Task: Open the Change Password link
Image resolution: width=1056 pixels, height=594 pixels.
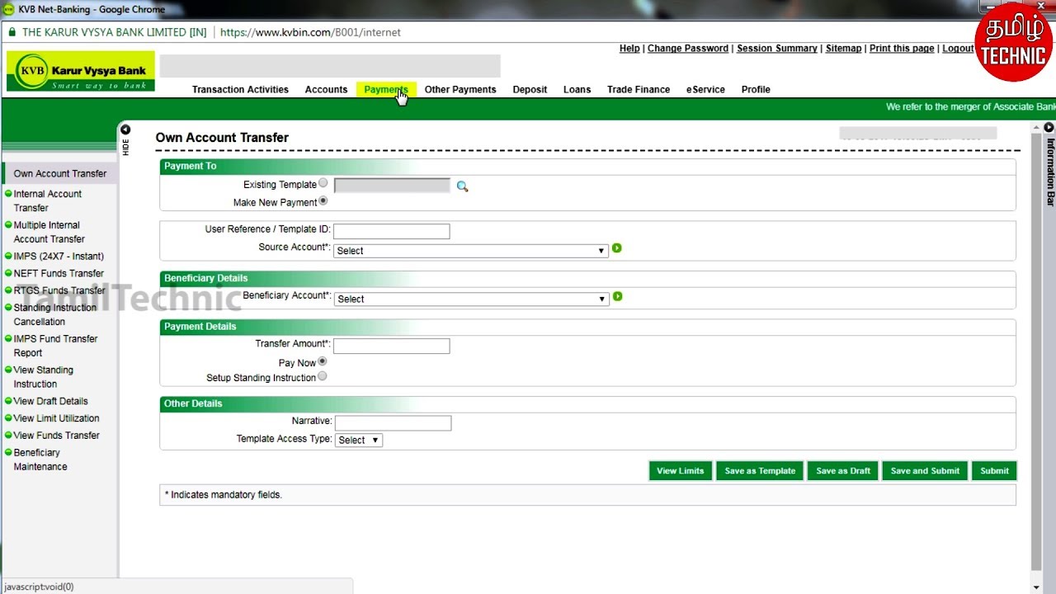Action: click(x=688, y=49)
